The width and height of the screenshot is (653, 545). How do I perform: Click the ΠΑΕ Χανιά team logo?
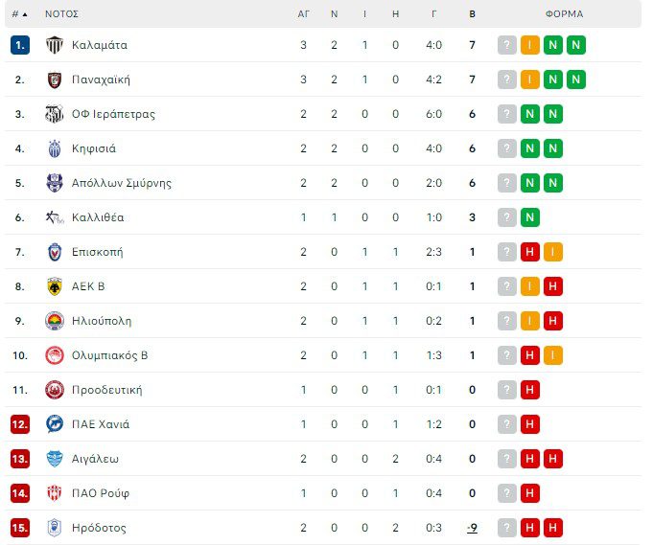[55, 424]
